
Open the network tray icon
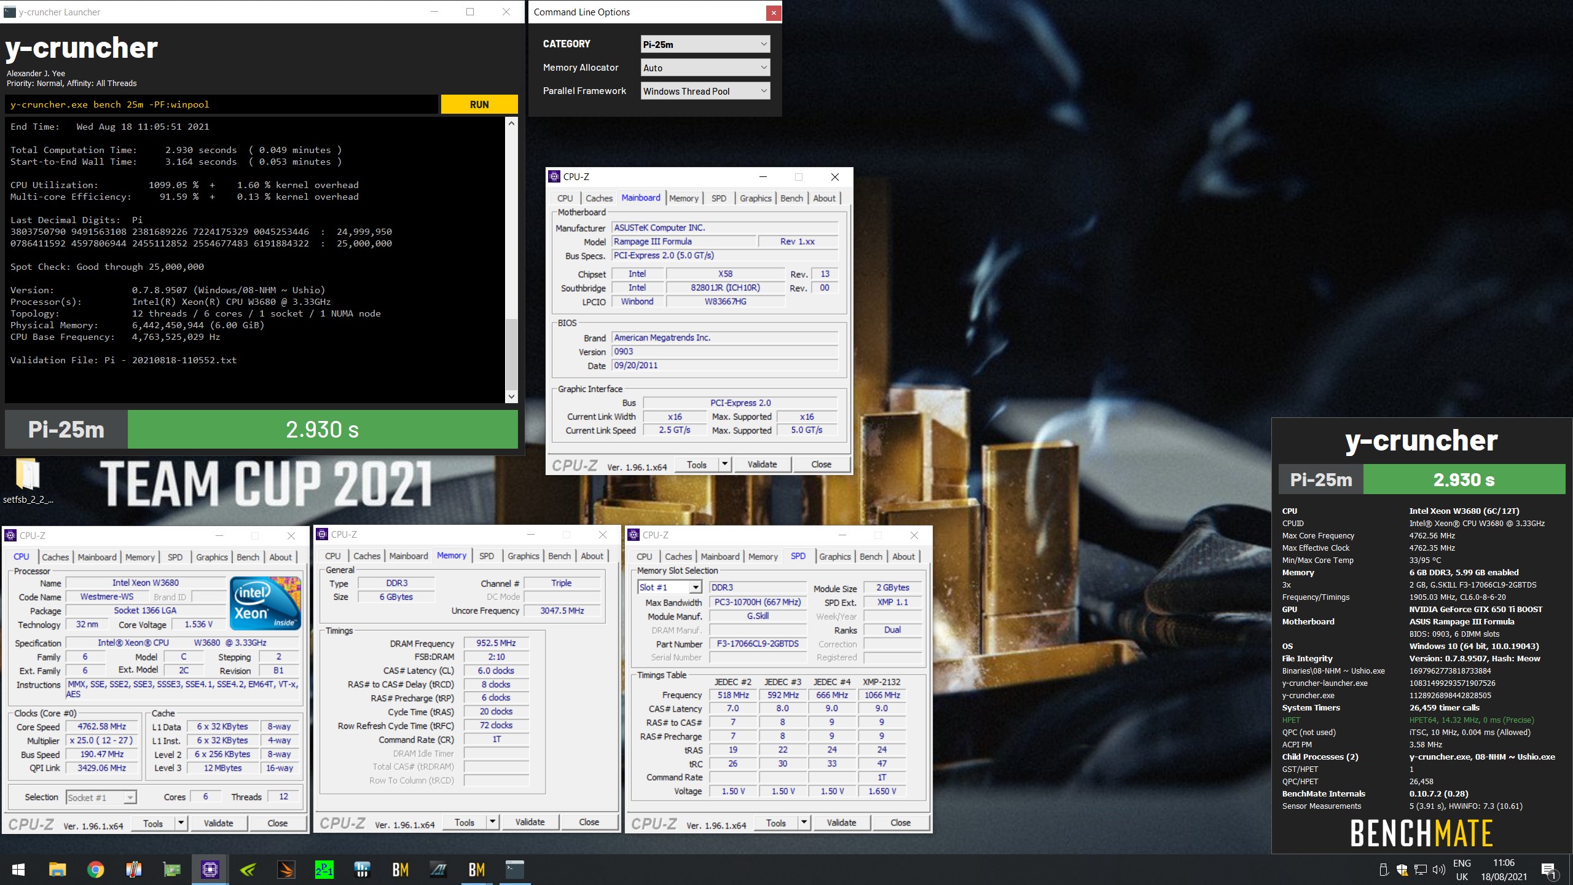1420,870
